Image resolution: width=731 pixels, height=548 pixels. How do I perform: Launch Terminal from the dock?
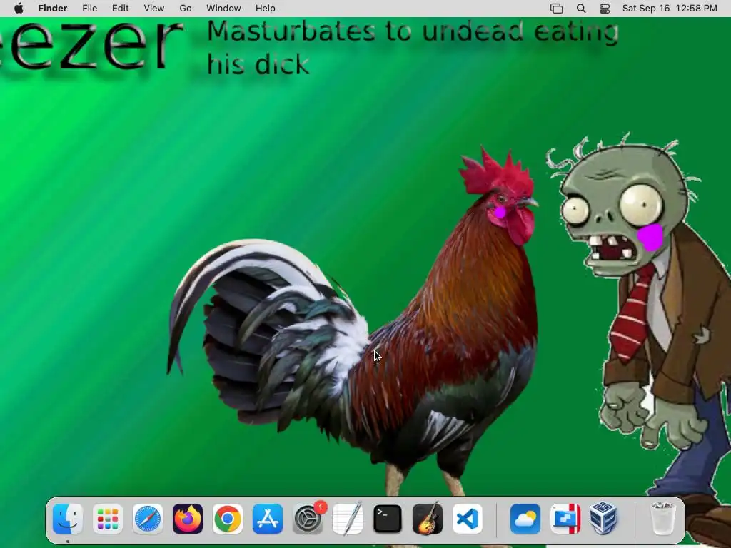pos(388,519)
